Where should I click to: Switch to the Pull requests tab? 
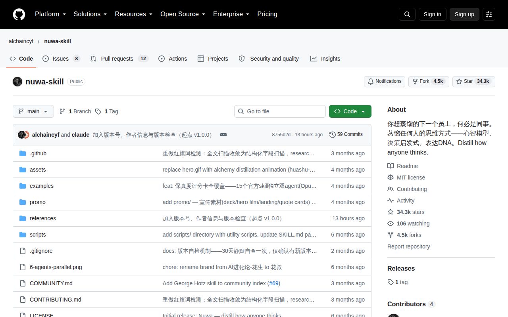119,59
